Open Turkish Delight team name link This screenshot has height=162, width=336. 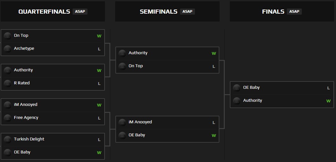(29, 139)
